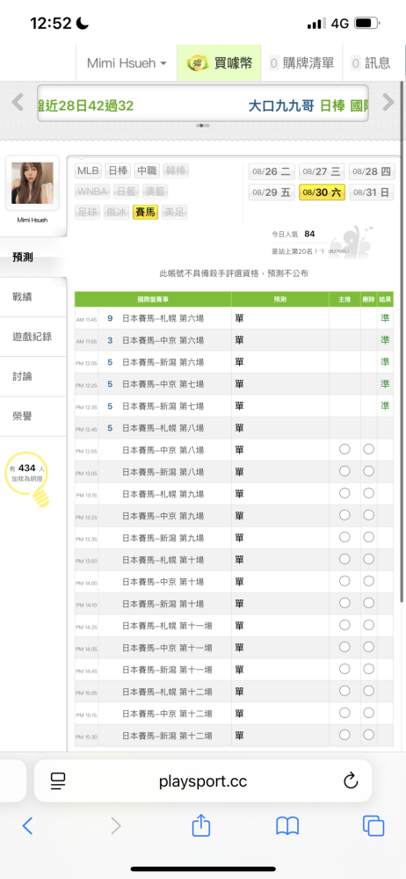
Task: Show Safari's open tabs icon
Action: pyautogui.click(x=373, y=825)
